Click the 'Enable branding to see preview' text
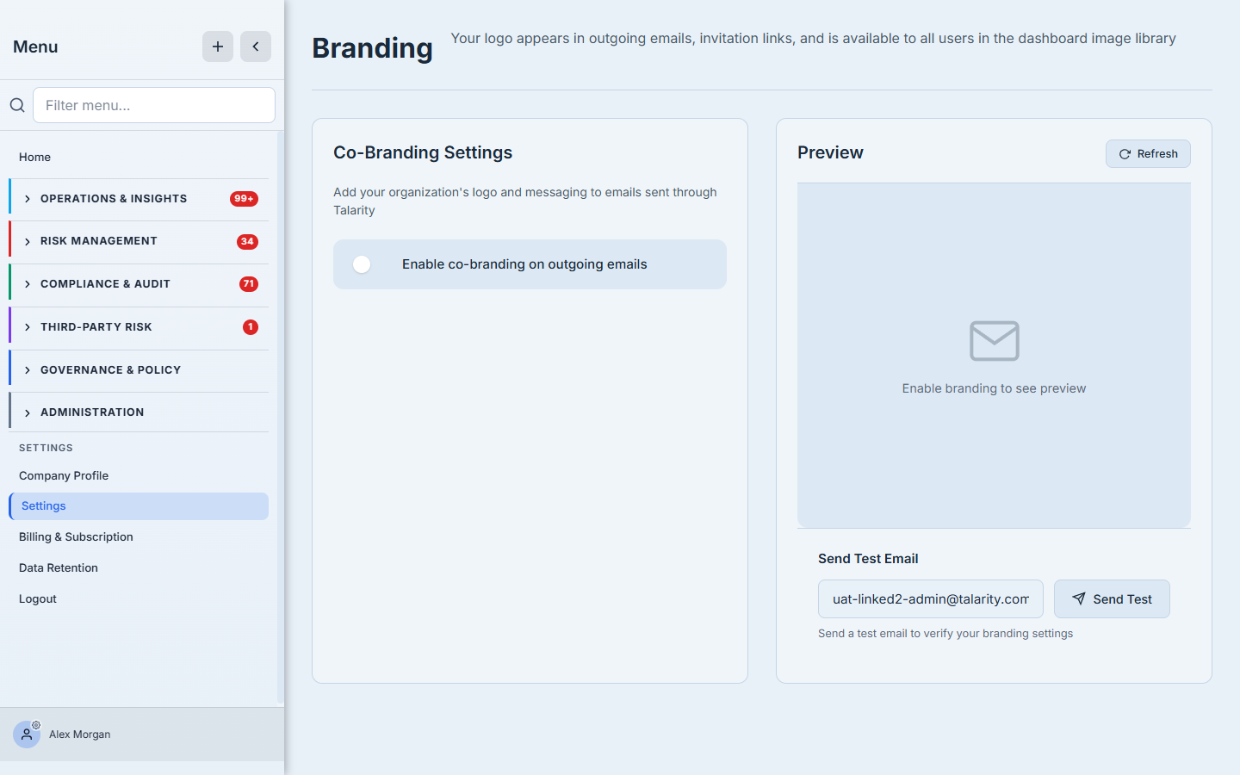The height and width of the screenshot is (775, 1240). click(994, 388)
